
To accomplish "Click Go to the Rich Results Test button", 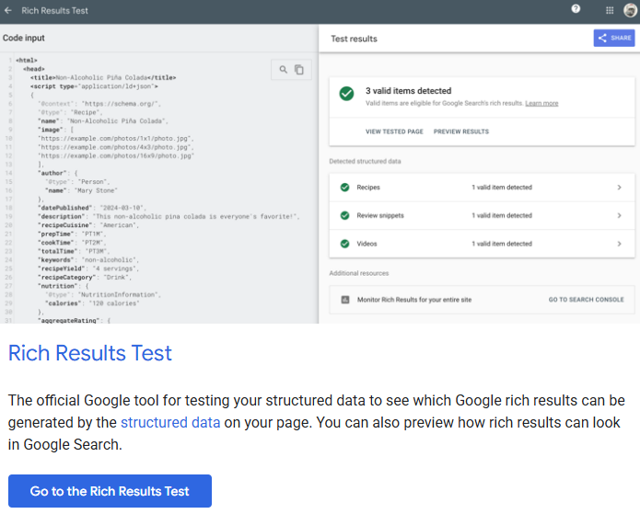I will (x=110, y=491).
